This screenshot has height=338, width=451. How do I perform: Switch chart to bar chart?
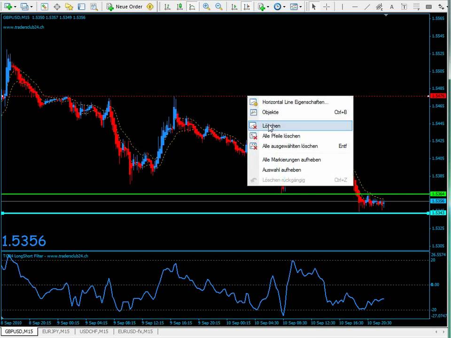[x=167, y=6]
